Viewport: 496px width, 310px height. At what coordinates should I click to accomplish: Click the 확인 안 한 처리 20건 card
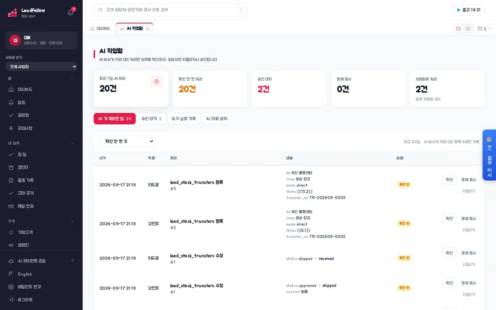click(x=210, y=89)
